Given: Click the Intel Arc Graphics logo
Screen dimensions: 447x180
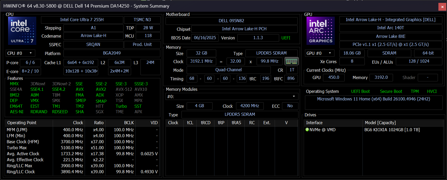Looking at the screenshot, I should click(x=320, y=31).
